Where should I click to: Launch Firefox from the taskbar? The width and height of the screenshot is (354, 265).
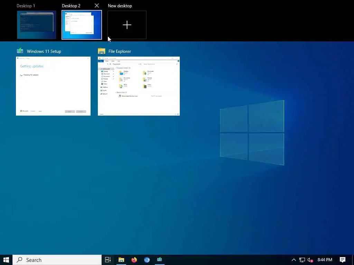(134, 260)
